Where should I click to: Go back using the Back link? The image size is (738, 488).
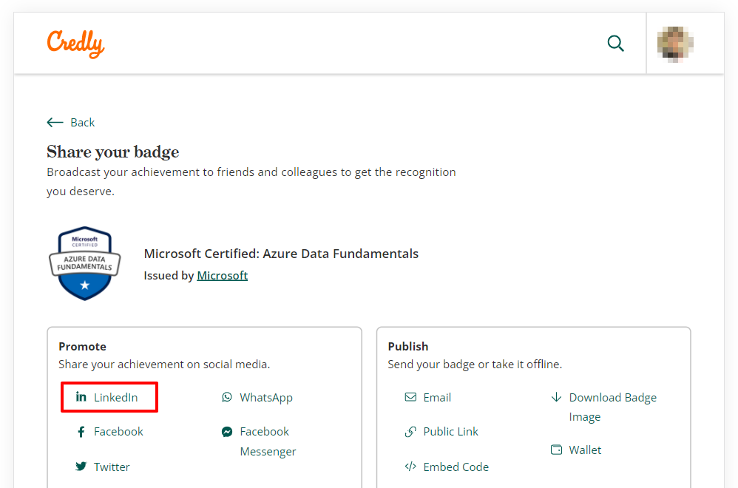point(82,122)
